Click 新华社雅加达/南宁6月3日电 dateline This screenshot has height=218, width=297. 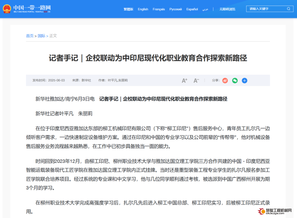(x=65, y=99)
